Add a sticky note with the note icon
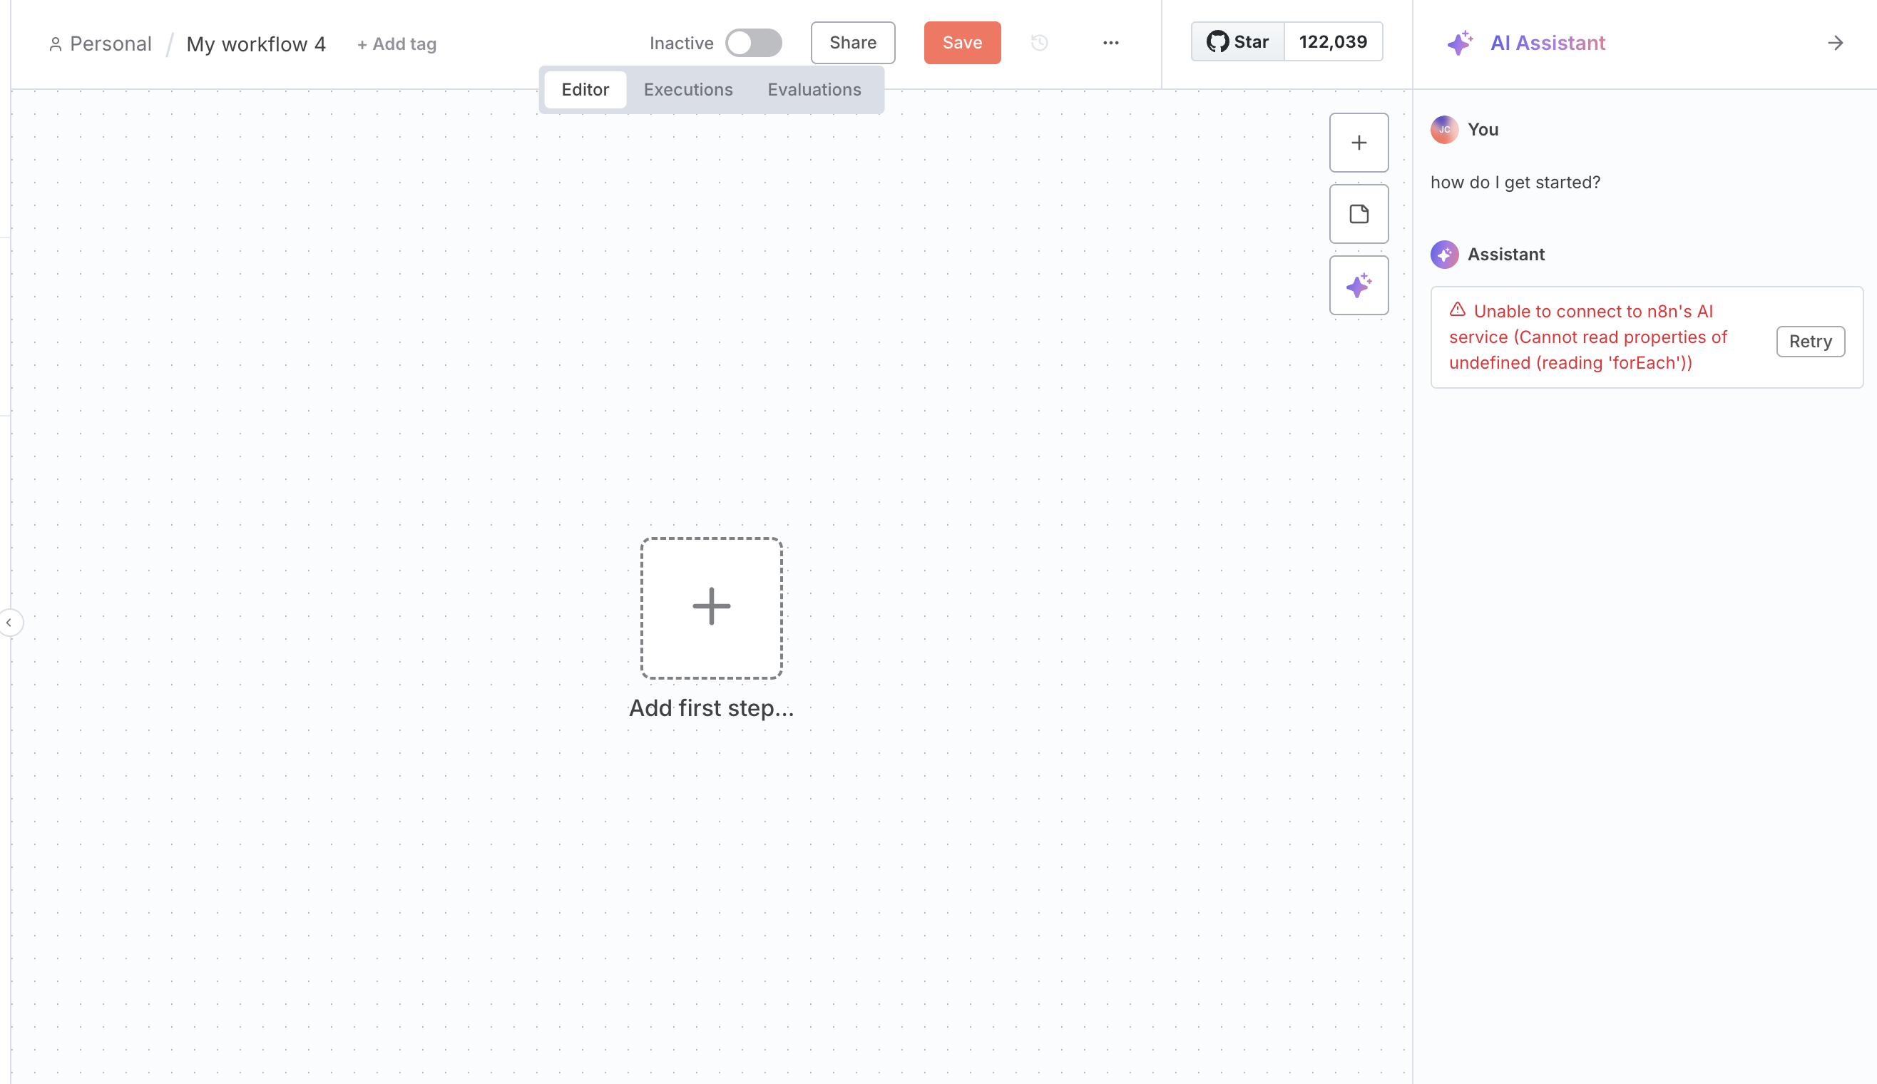This screenshot has height=1084, width=1877. (1359, 215)
